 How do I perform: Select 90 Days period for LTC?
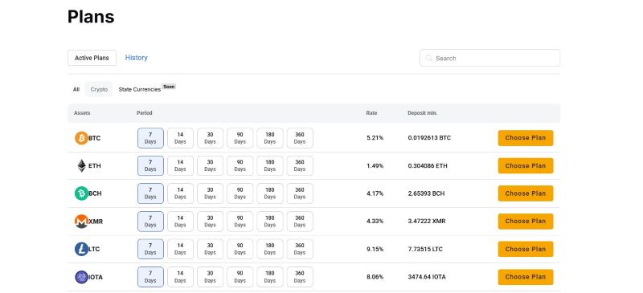(240, 249)
